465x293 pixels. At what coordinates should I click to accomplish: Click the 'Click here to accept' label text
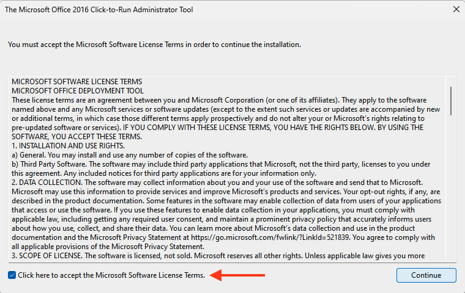pos(111,275)
